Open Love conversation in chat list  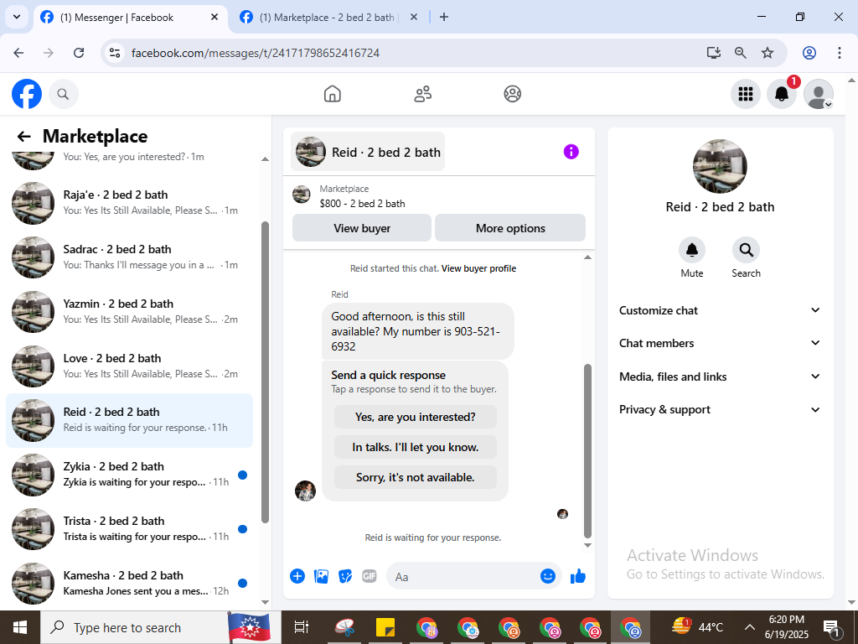(129, 366)
